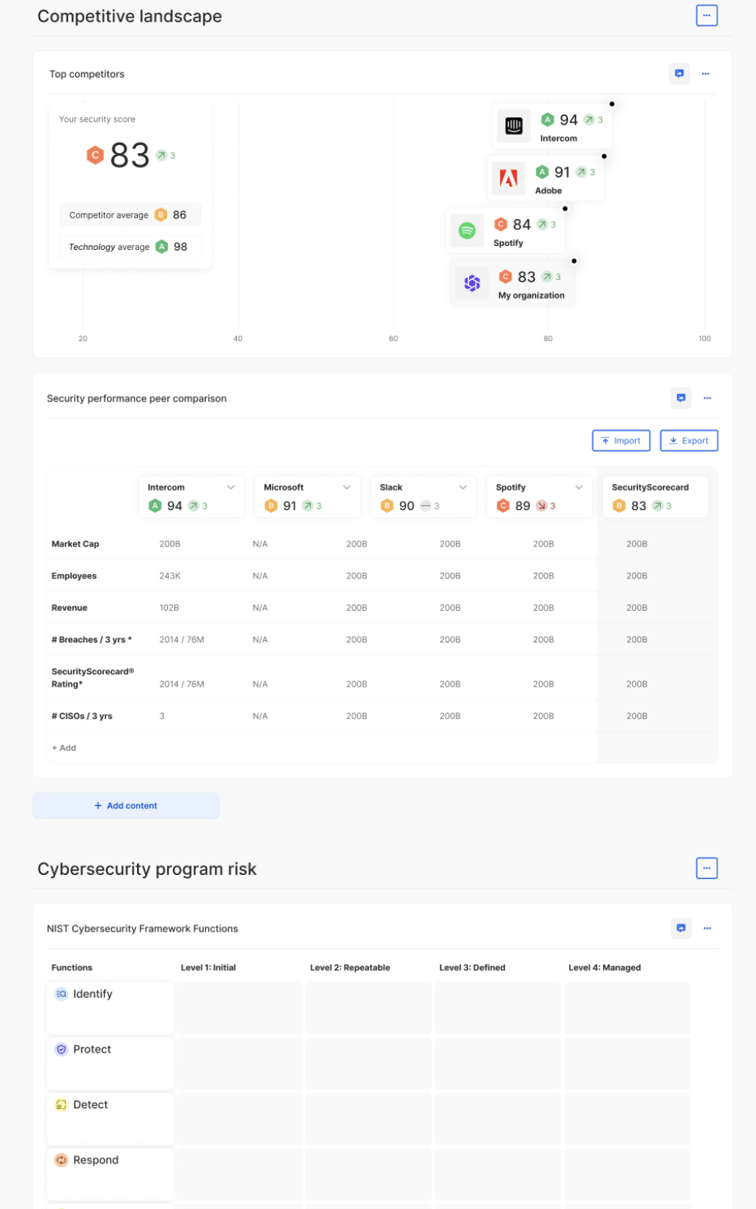Viewport: 756px width, 1209px height.
Task: Click Slack neutral trend indicator
Action: point(426,506)
